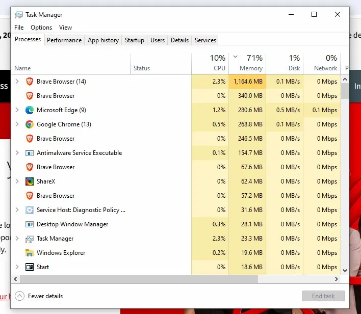Sort by the Status column header

pyautogui.click(x=161, y=64)
